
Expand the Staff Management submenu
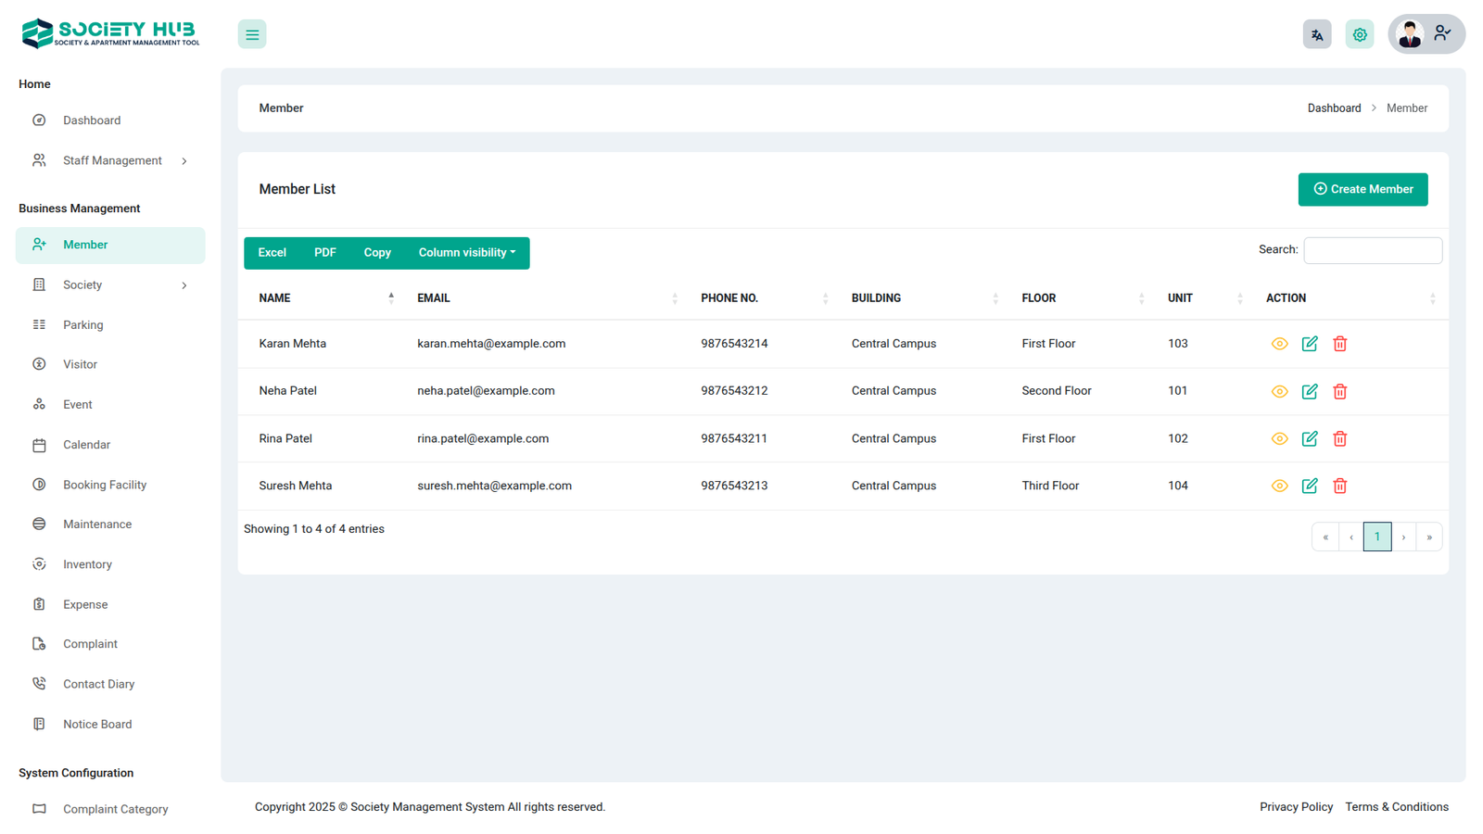(x=111, y=161)
